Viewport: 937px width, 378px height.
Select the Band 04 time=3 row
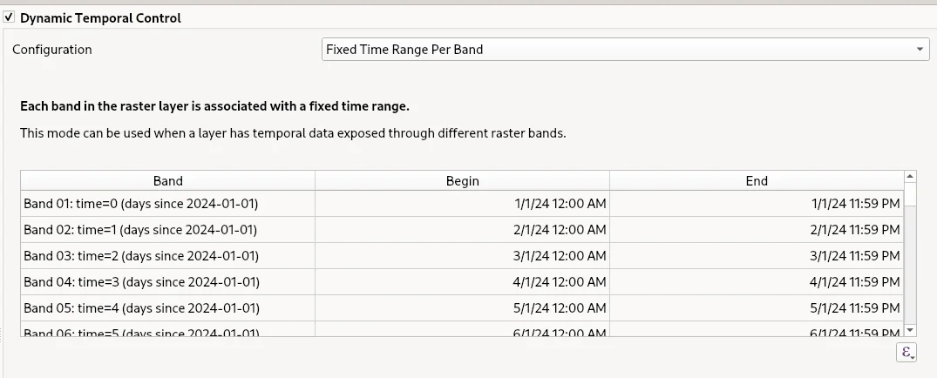pos(141,282)
